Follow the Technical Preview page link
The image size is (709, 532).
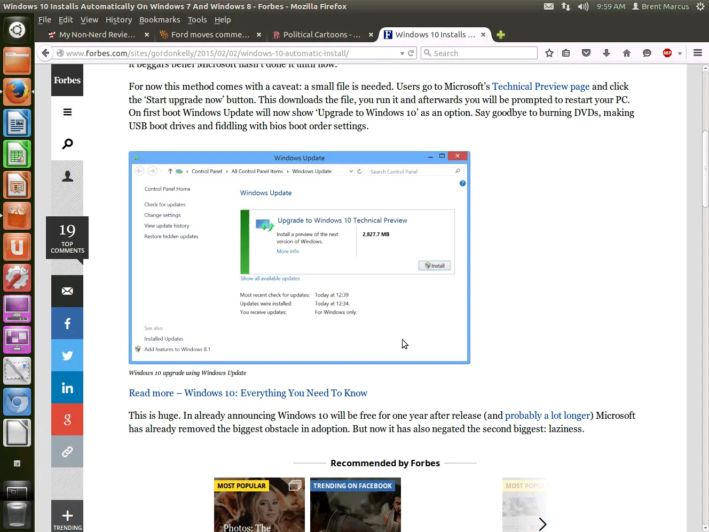(540, 87)
